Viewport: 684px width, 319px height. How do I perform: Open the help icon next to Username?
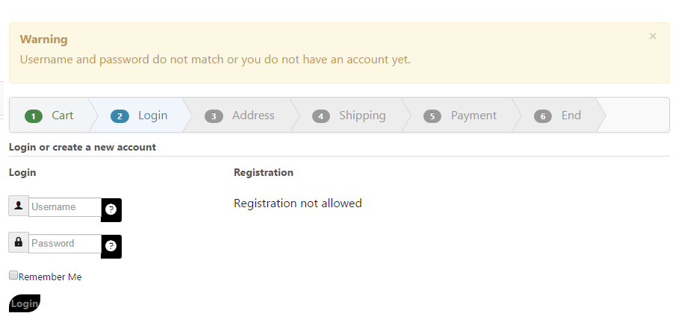coord(111,209)
